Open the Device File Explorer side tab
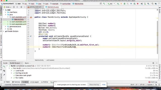The width and height of the screenshot is (161, 90). [x=160, y=71]
